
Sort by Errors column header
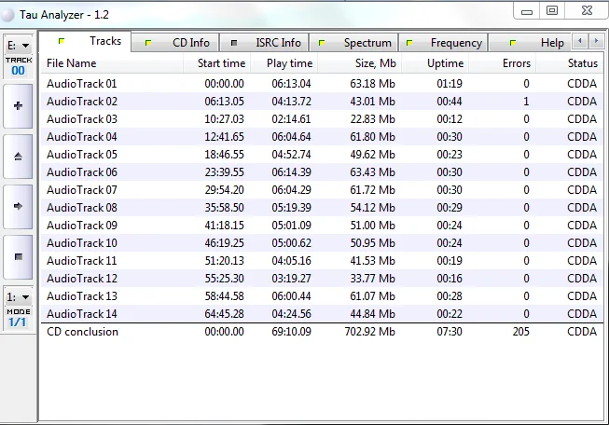click(x=502, y=63)
